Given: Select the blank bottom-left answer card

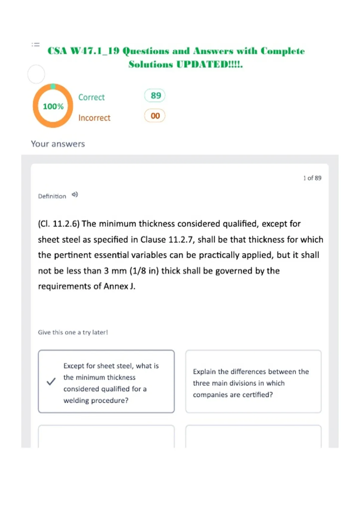Looking at the screenshot, I should [106, 436].
